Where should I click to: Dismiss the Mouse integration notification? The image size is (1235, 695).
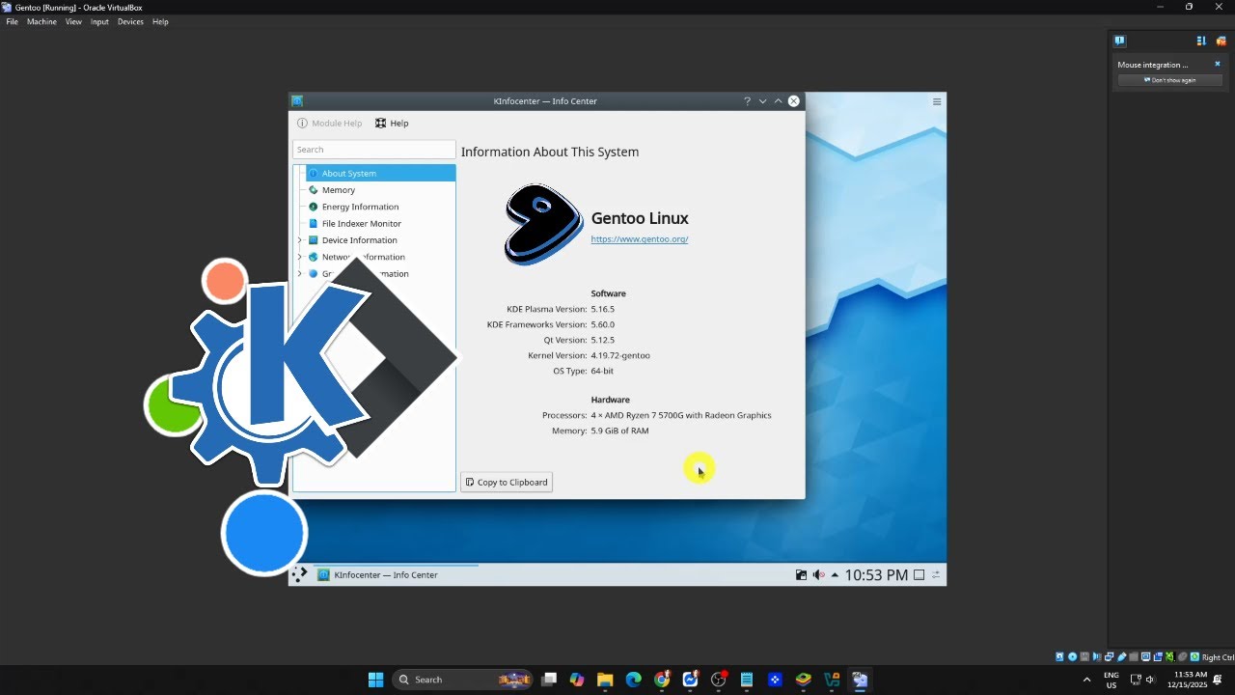[x=1218, y=64]
